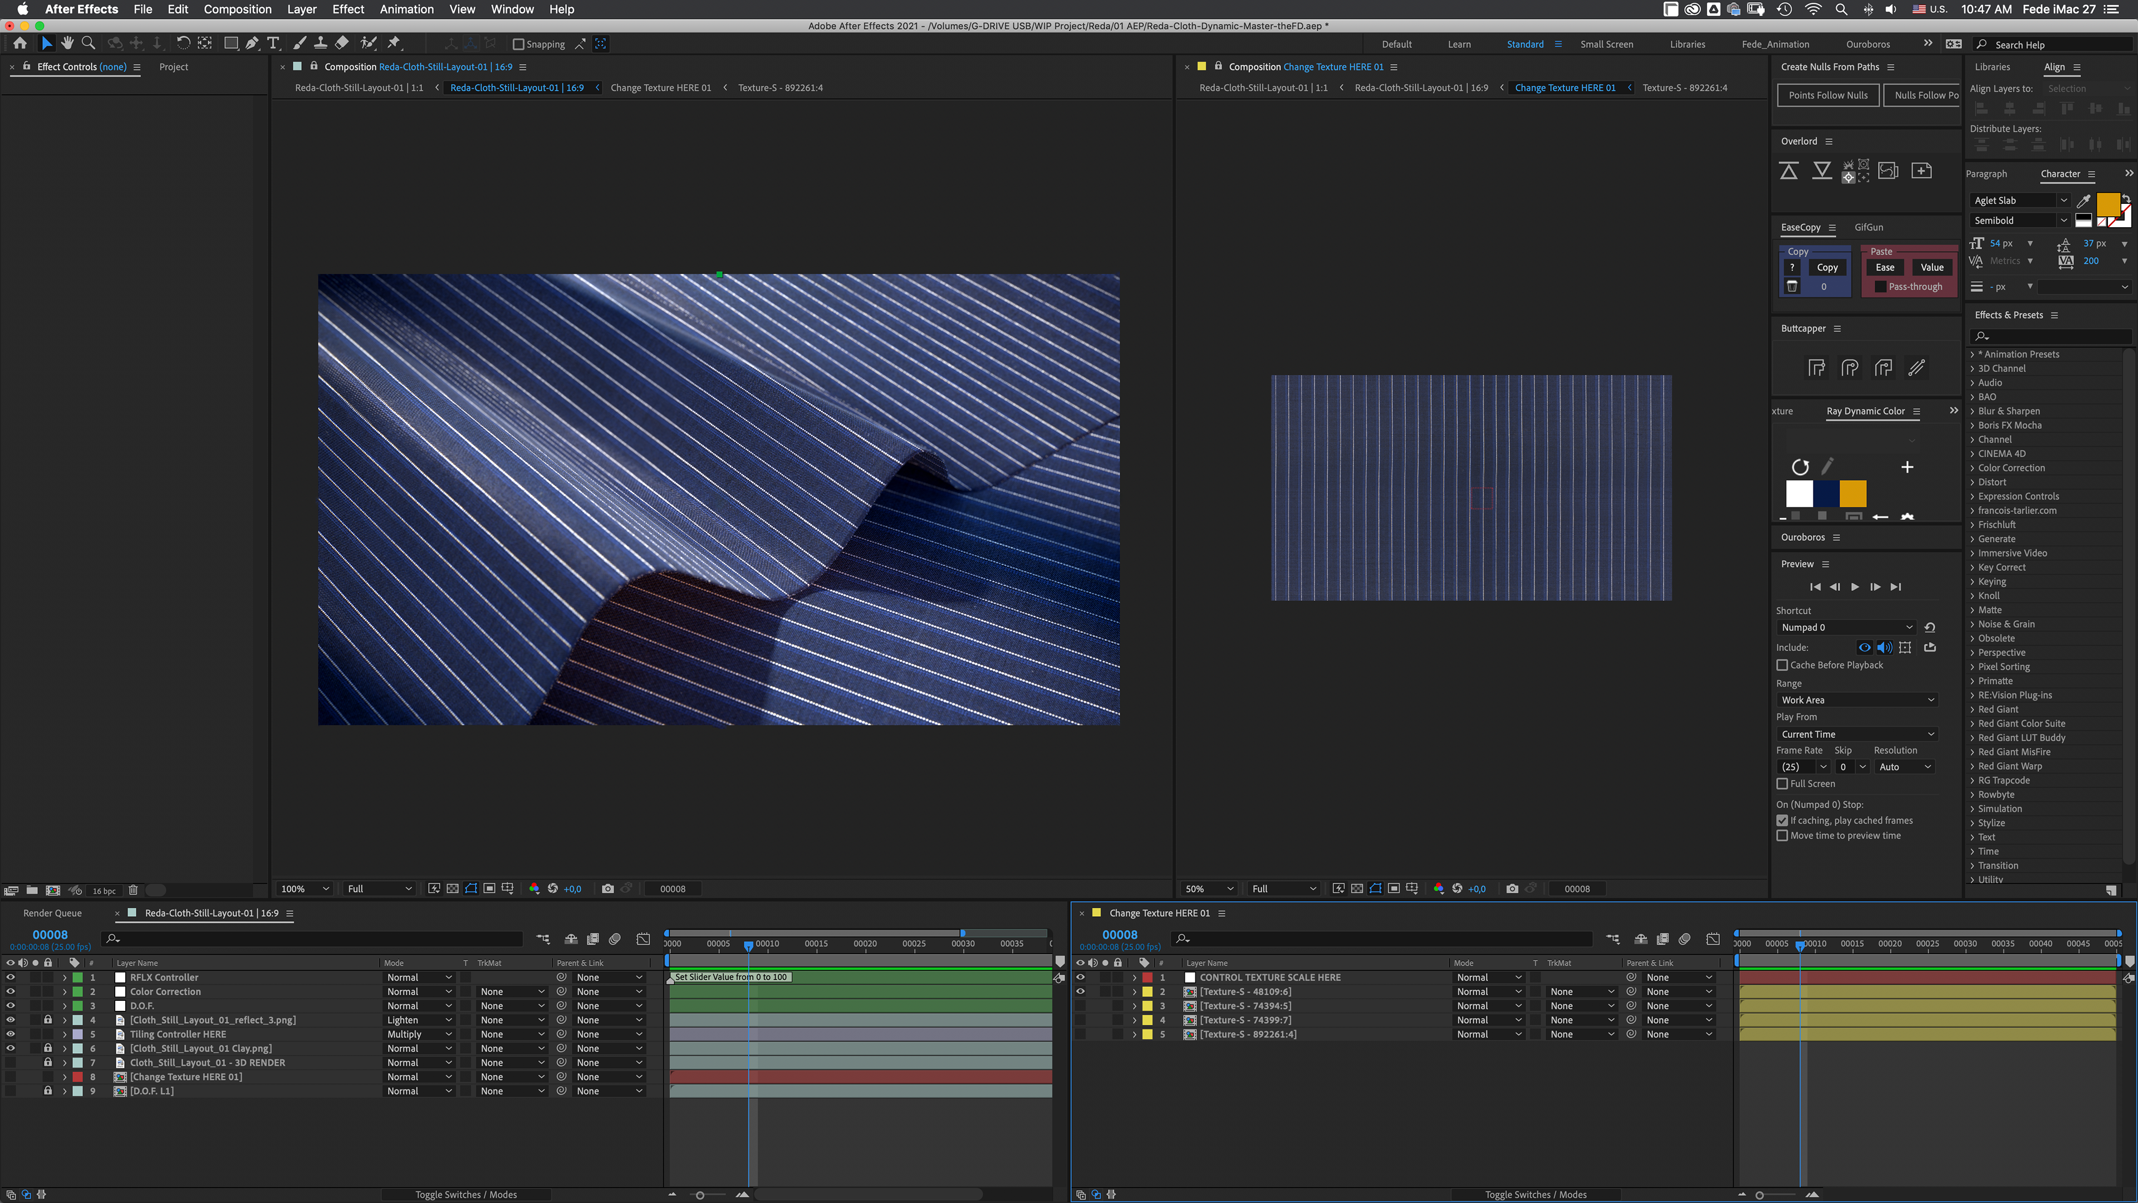Click the EaseCopy Ease paste button
The height and width of the screenshot is (1203, 2138).
click(1885, 267)
